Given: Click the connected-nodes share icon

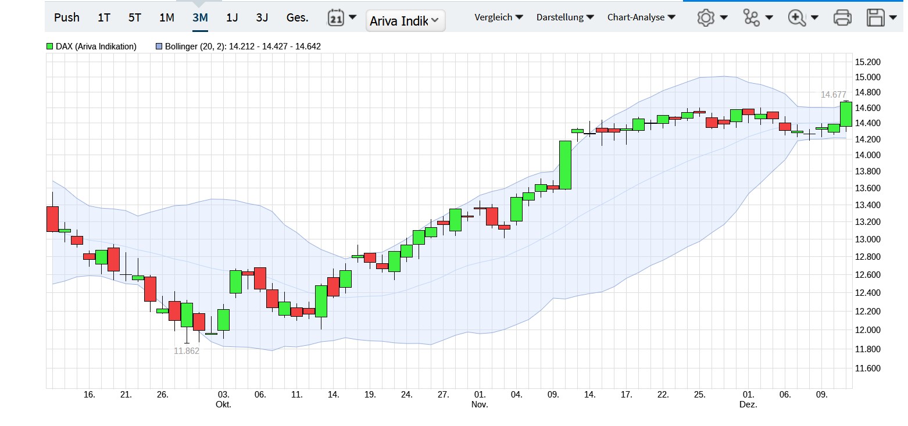Looking at the screenshot, I should pyautogui.click(x=752, y=17).
